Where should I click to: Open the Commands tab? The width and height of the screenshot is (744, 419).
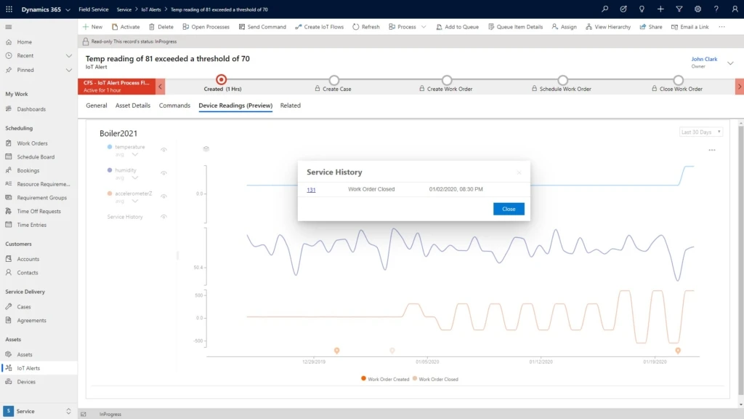[x=174, y=105]
